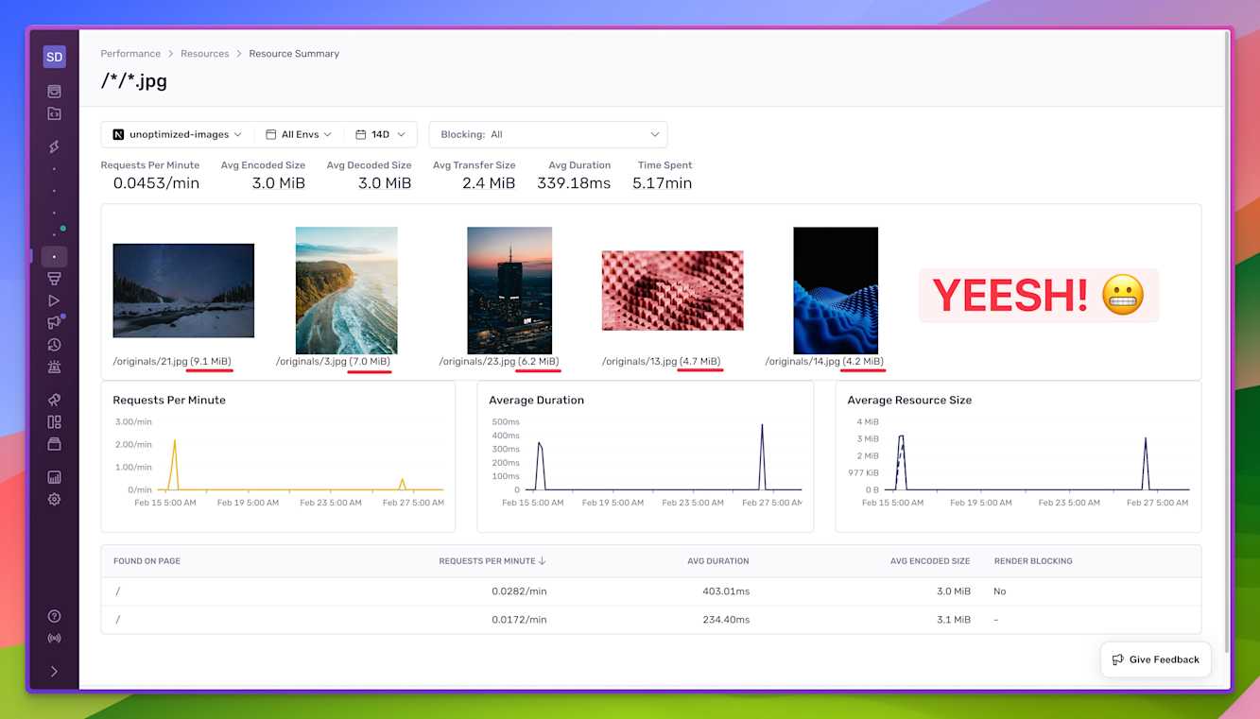Click the page vertical scrollbar
The height and width of the screenshot is (719, 1260).
(x=1227, y=341)
